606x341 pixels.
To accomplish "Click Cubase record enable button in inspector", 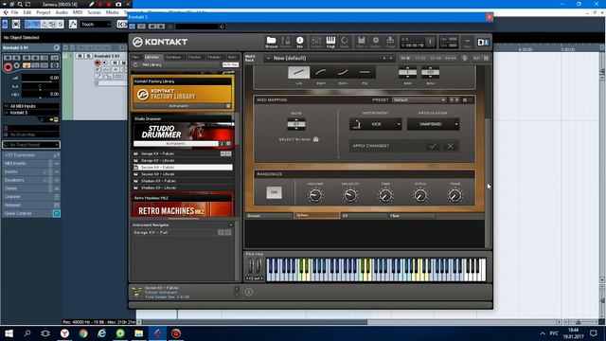I will click(8, 67).
